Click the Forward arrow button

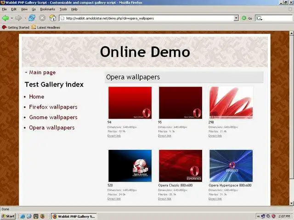click(x=18, y=18)
